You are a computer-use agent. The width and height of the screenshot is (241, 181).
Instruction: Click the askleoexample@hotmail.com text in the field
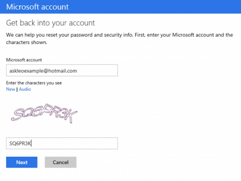tap(43, 70)
